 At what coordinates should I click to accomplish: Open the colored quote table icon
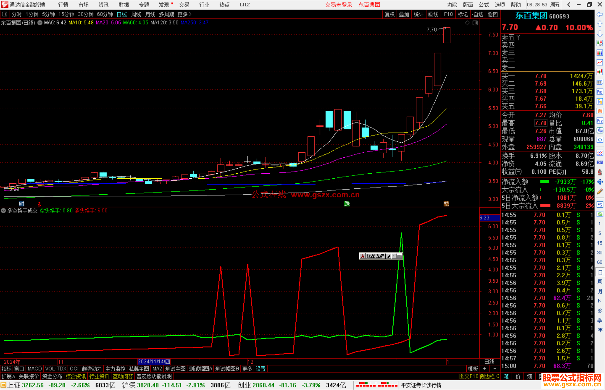[x=600, y=53]
